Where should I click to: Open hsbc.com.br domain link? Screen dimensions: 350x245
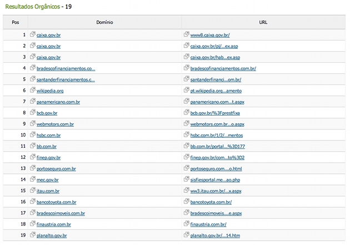[x=49, y=136]
